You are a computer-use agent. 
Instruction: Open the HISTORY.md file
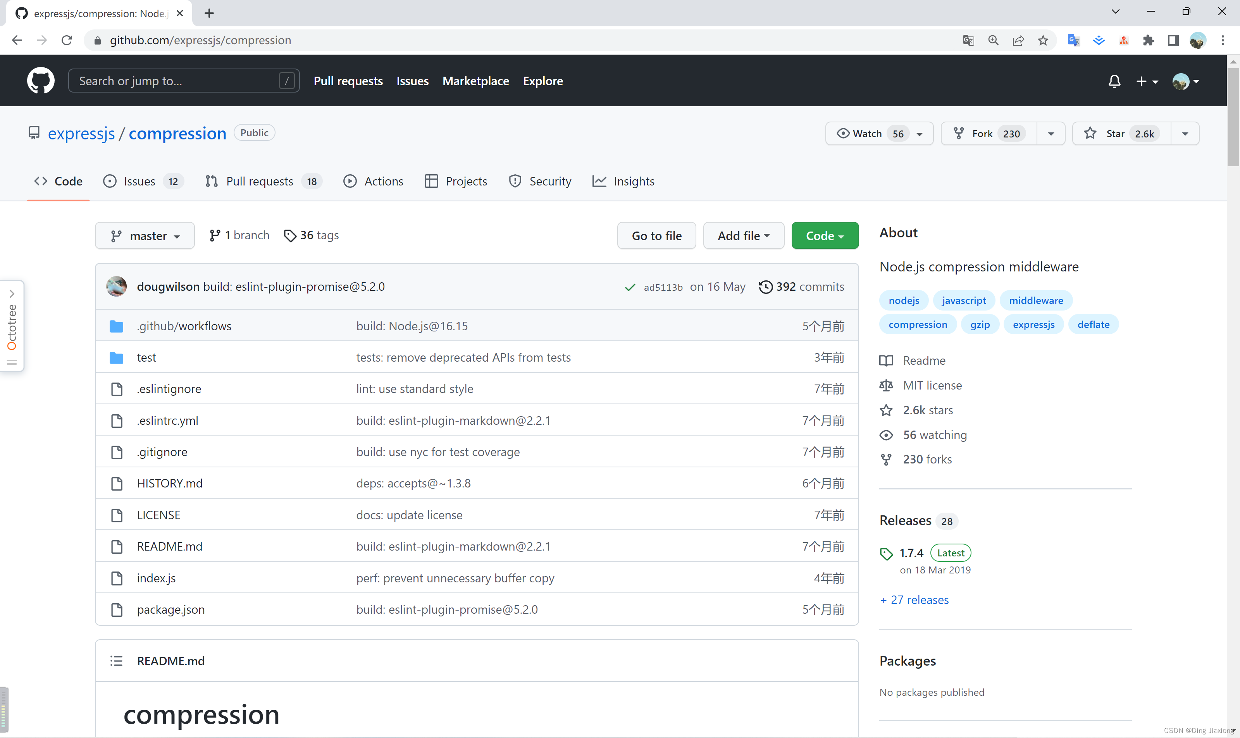coord(170,483)
